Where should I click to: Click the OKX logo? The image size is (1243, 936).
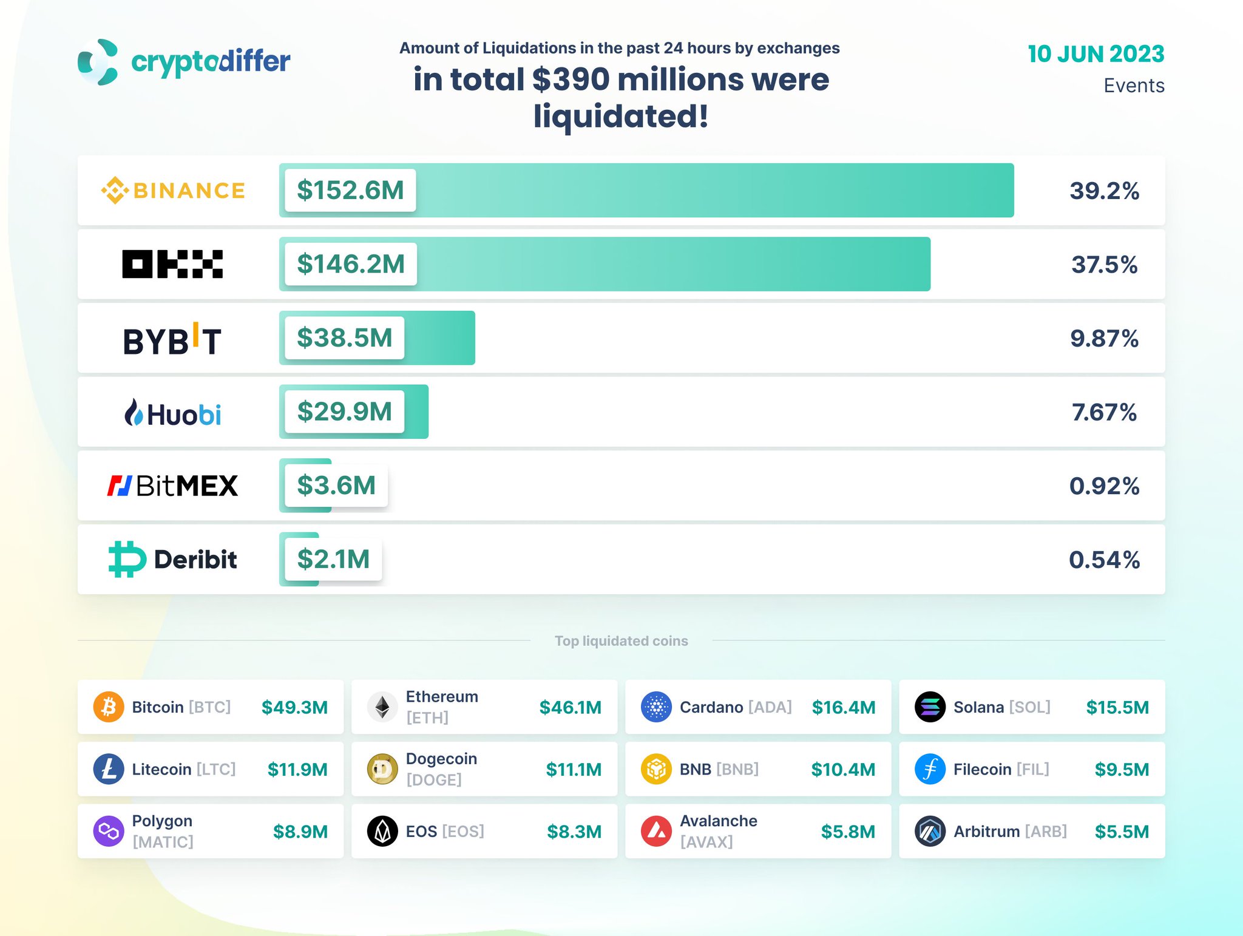172,264
